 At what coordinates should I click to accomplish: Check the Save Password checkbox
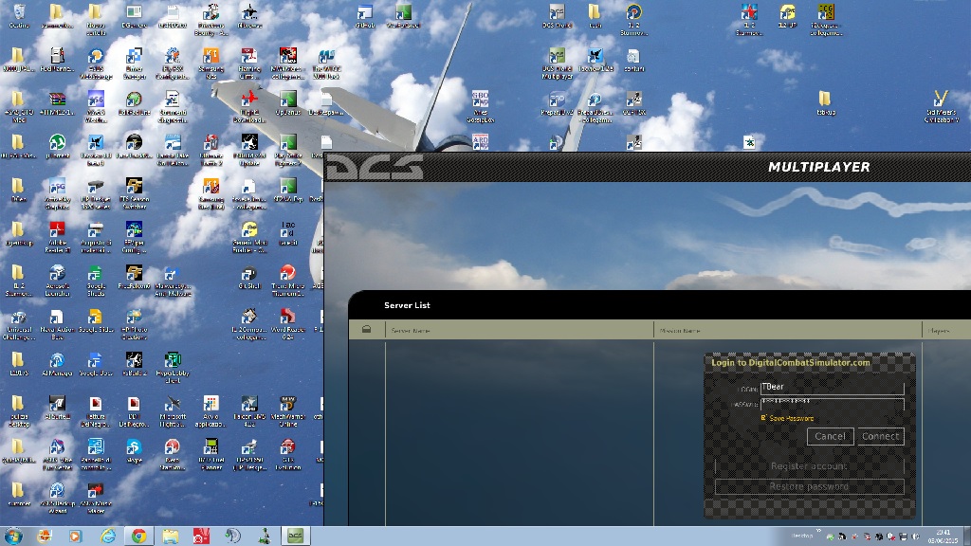pos(763,418)
